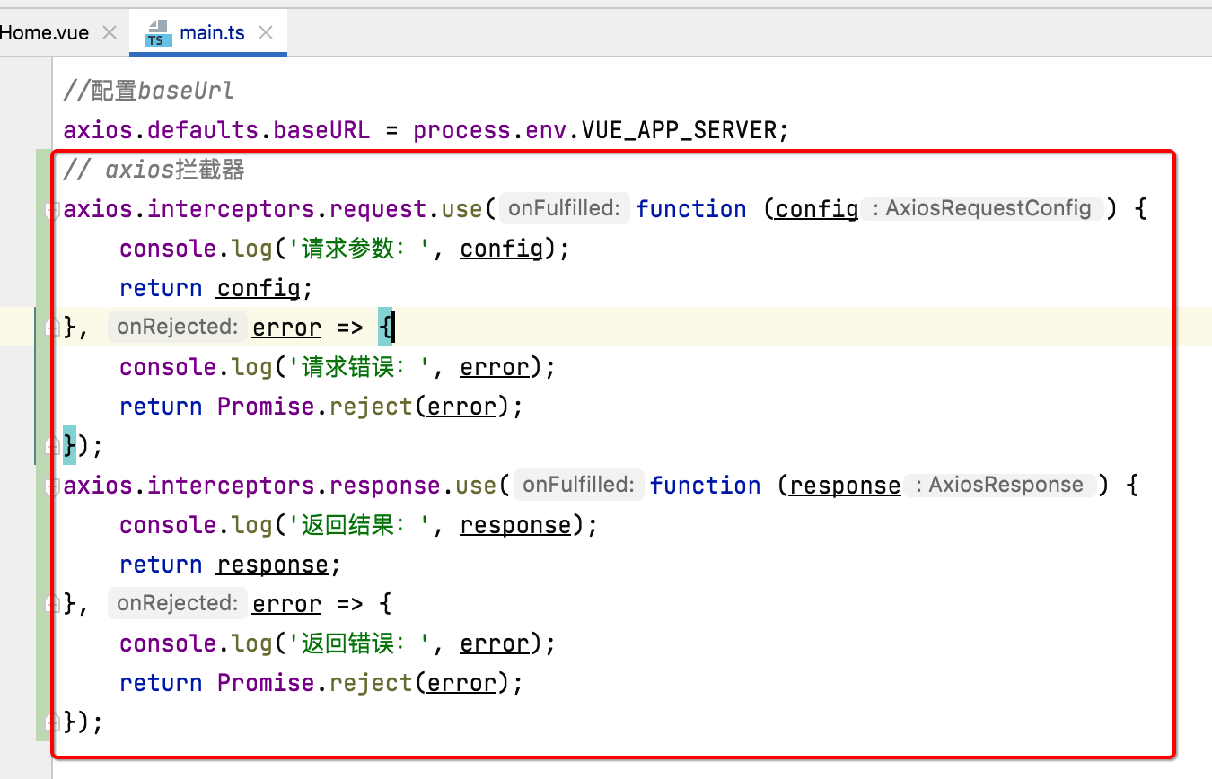Click the TS file icon on main.ts tab
This screenshot has width=1212, height=779.
[158, 33]
